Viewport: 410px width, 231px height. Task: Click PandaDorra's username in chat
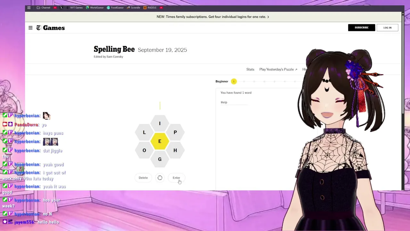pos(26,124)
